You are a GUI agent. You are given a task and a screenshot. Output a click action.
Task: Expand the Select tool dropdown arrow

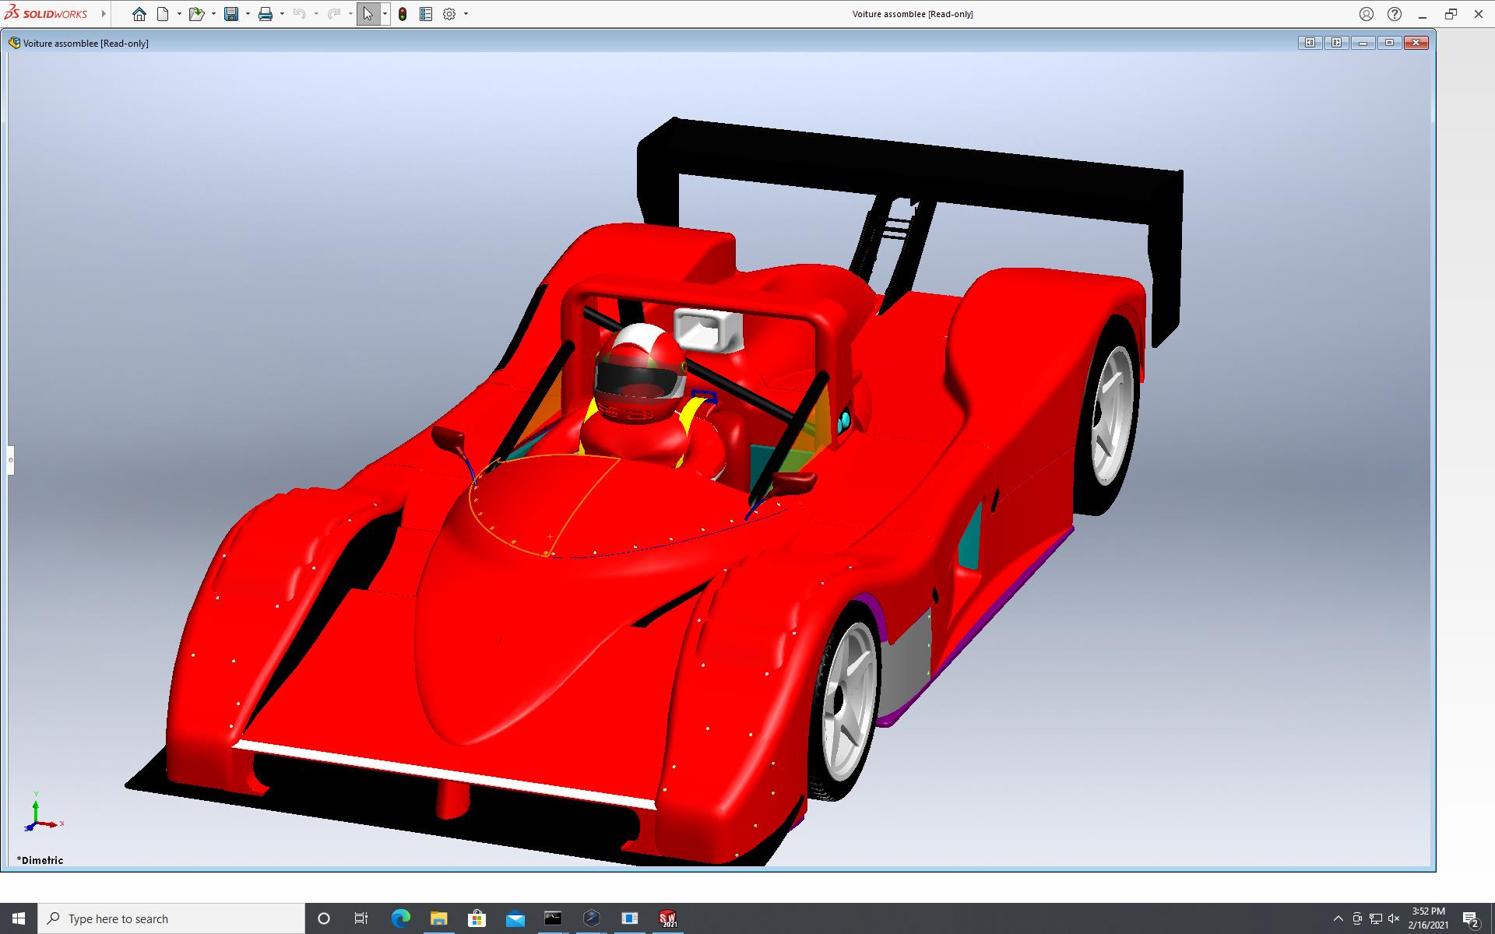[385, 14]
